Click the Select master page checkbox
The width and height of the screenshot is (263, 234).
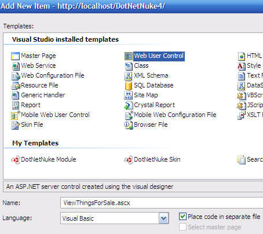(x=182, y=227)
